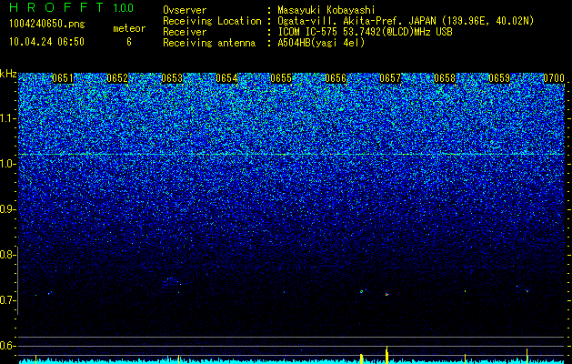Click the 1.0 kHz axis label

[x=6, y=164]
